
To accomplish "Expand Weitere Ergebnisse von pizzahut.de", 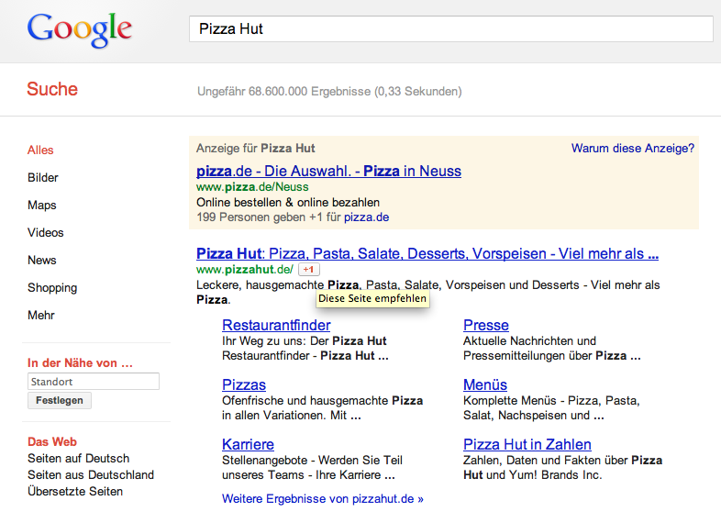I will click(322, 499).
